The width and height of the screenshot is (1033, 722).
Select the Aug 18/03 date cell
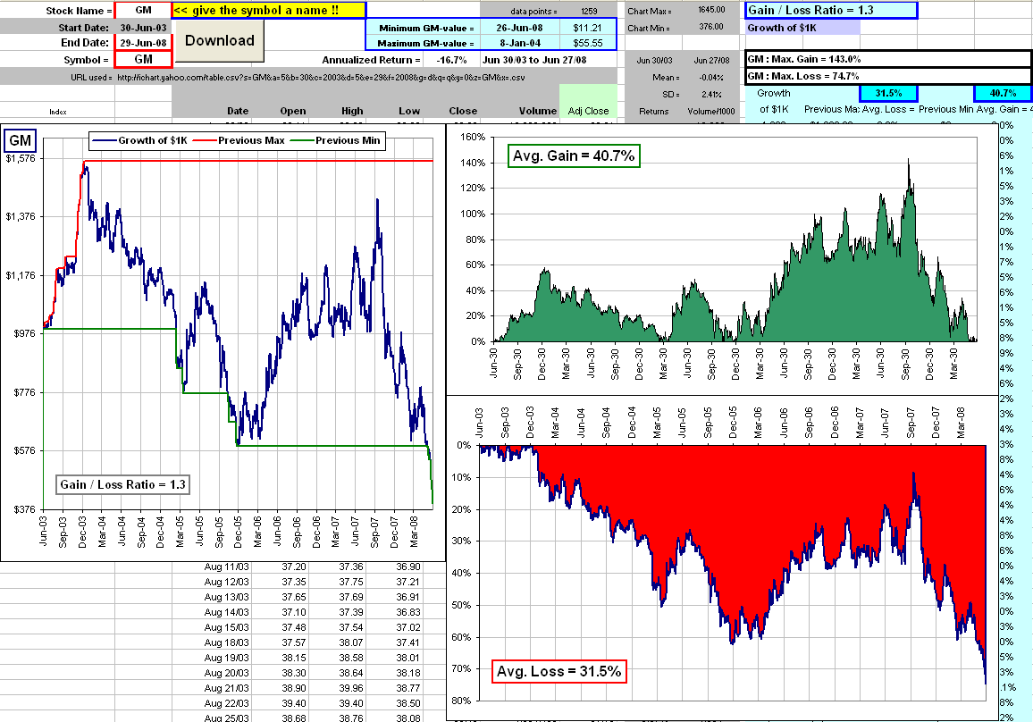(x=227, y=642)
